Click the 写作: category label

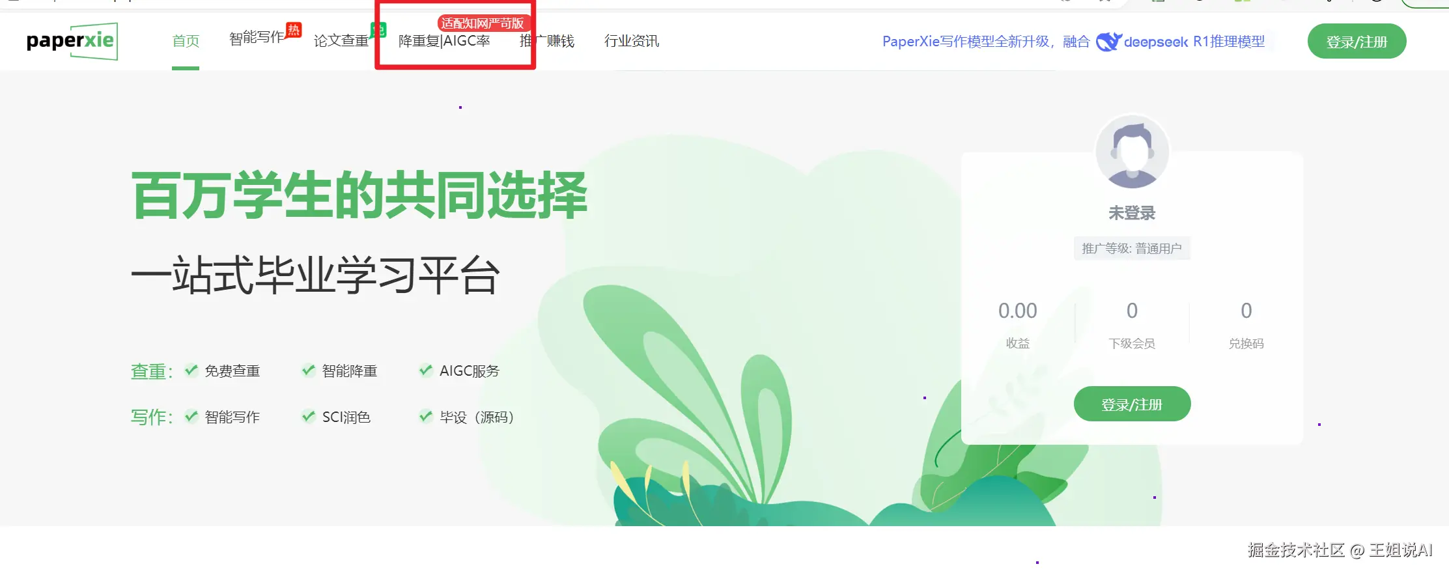click(152, 417)
